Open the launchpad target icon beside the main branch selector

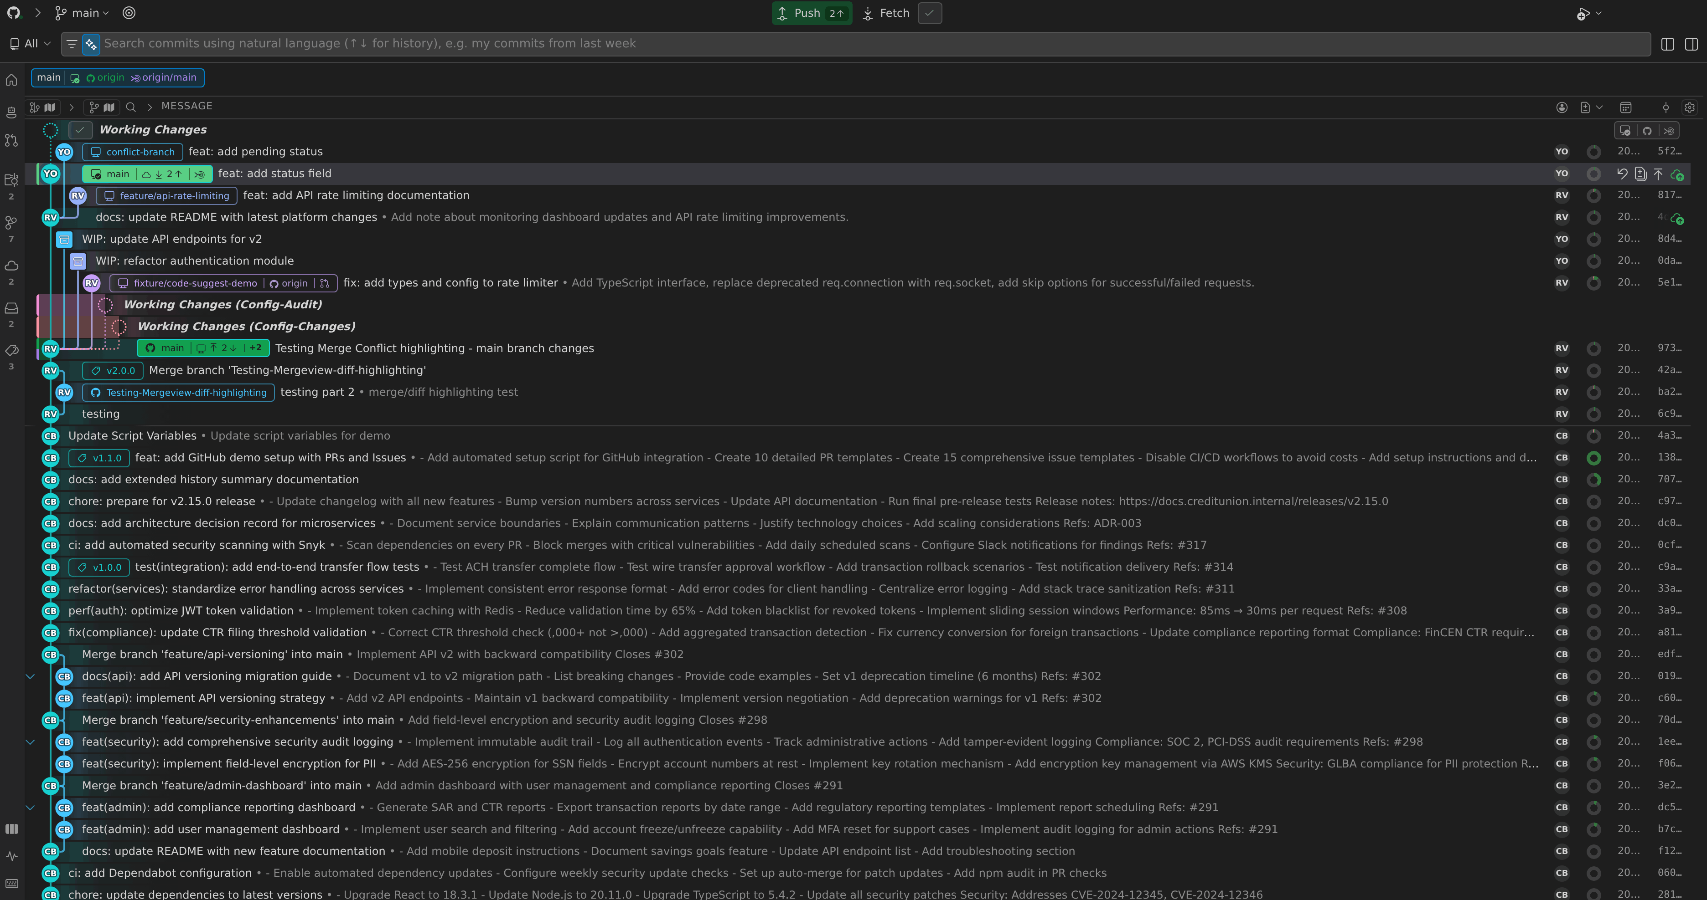click(129, 13)
